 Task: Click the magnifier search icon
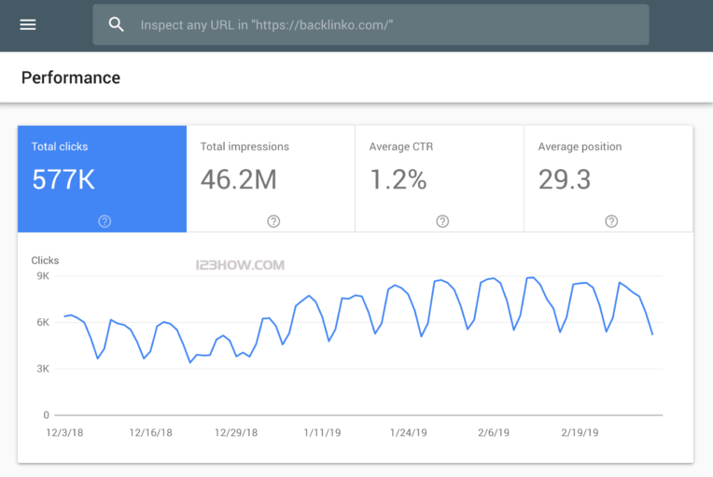(x=117, y=25)
